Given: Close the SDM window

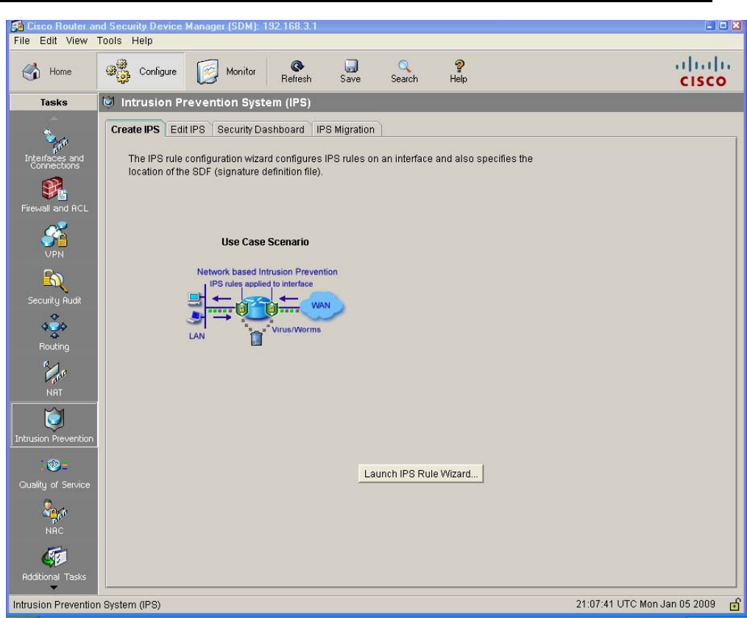Looking at the screenshot, I should (735, 26).
